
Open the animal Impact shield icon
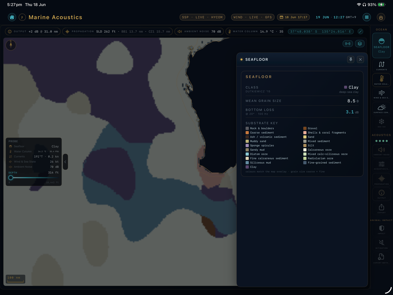pos(381,230)
